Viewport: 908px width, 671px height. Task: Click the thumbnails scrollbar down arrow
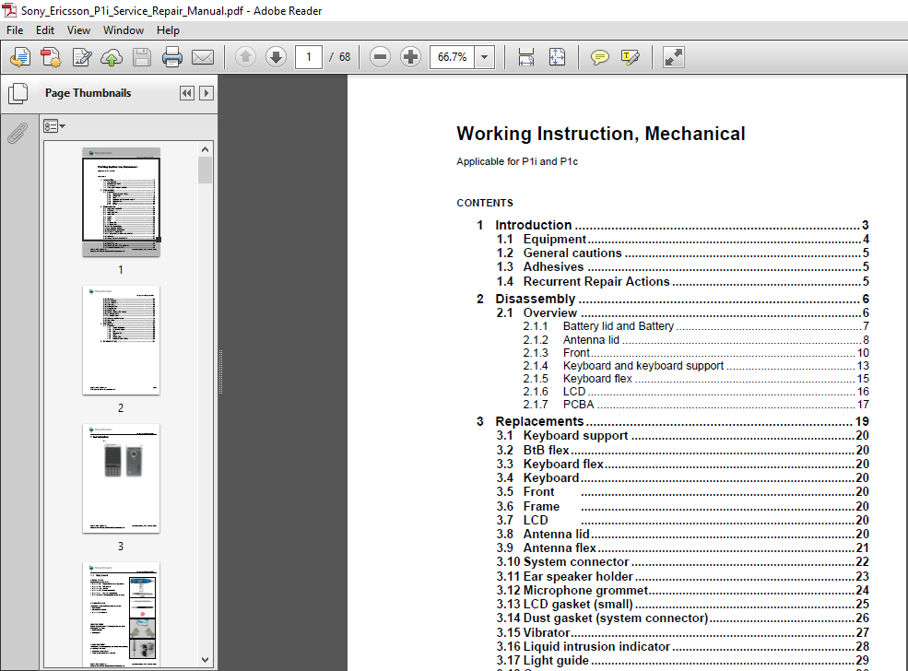[205, 659]
